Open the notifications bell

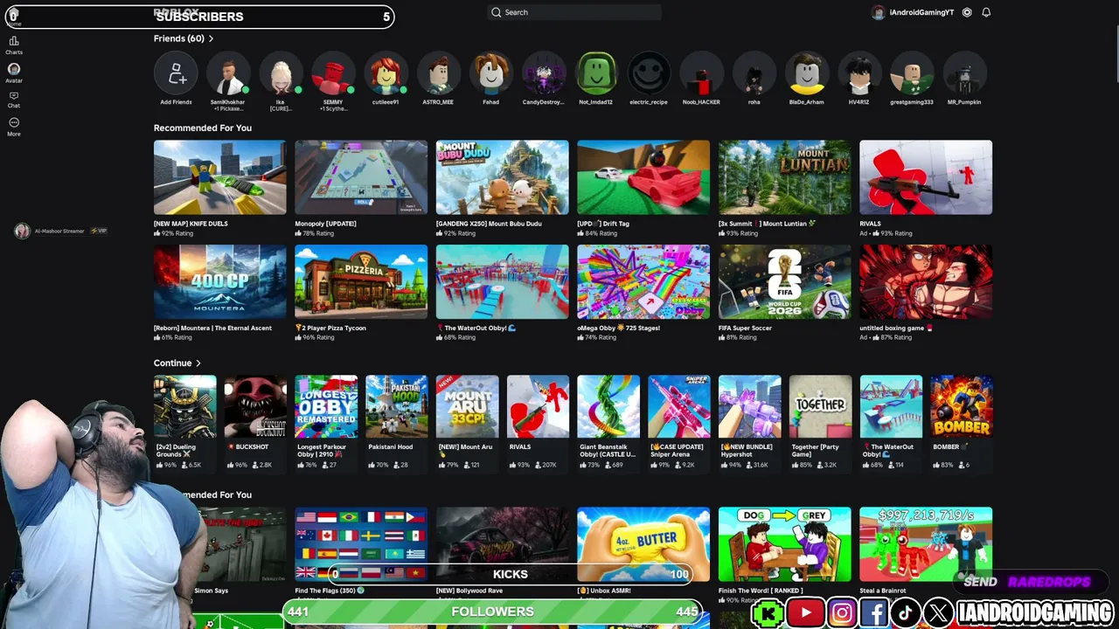[986, 12]
